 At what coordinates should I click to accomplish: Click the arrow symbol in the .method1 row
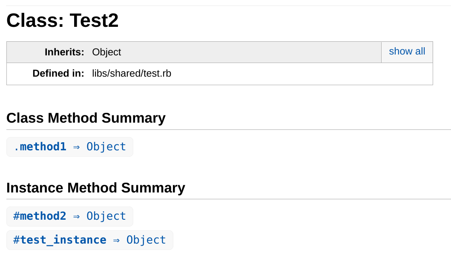coord(77,147)
